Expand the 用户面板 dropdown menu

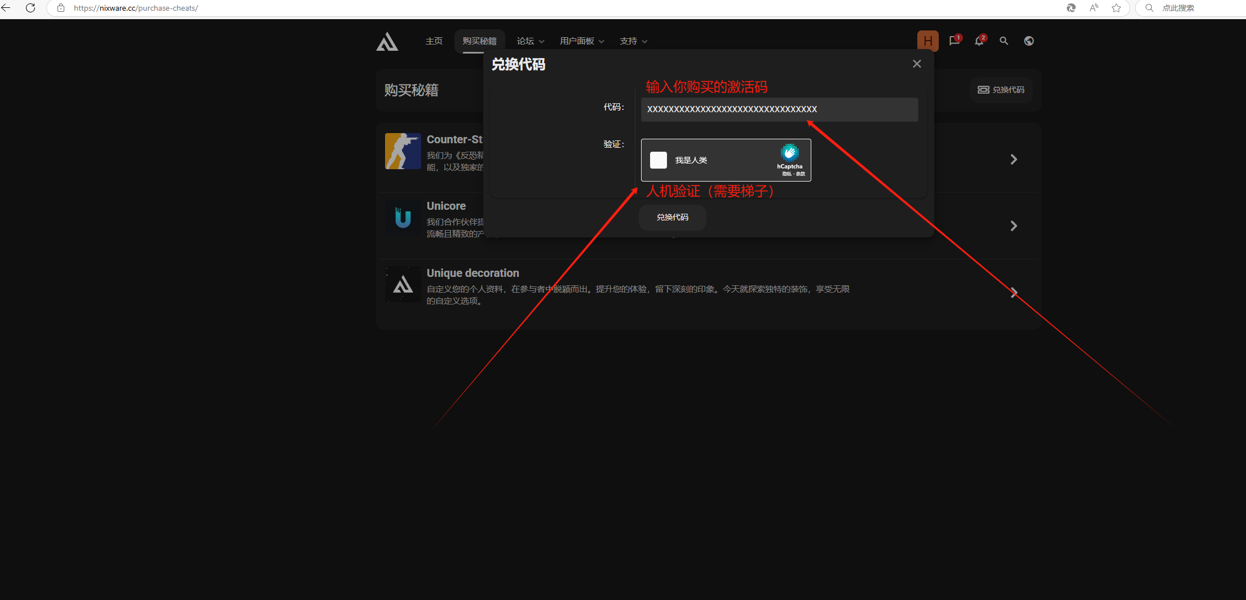pos(581,41)
